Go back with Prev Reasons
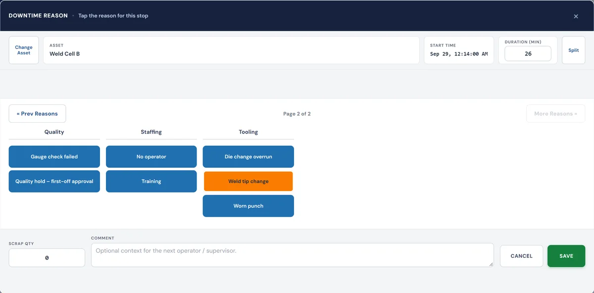 click(37, 114)
